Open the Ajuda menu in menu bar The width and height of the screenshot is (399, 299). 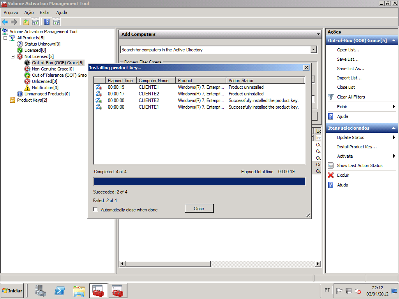tap(62, 12)
